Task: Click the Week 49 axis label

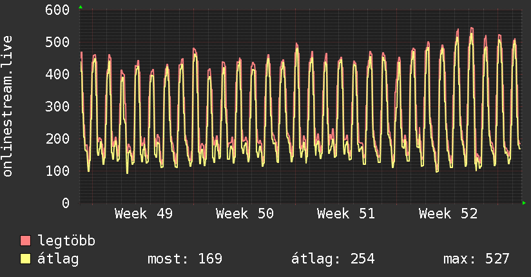Action: pyautogui.click(x=143, y=213)
